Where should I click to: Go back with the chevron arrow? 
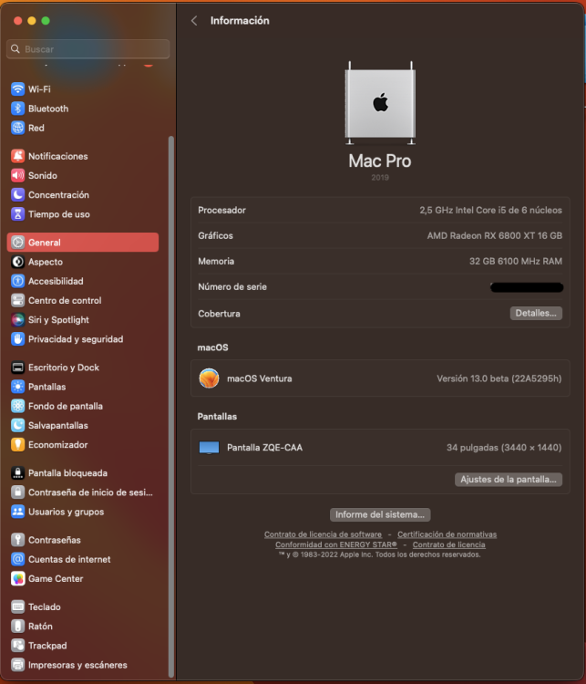tap(194, 20)
